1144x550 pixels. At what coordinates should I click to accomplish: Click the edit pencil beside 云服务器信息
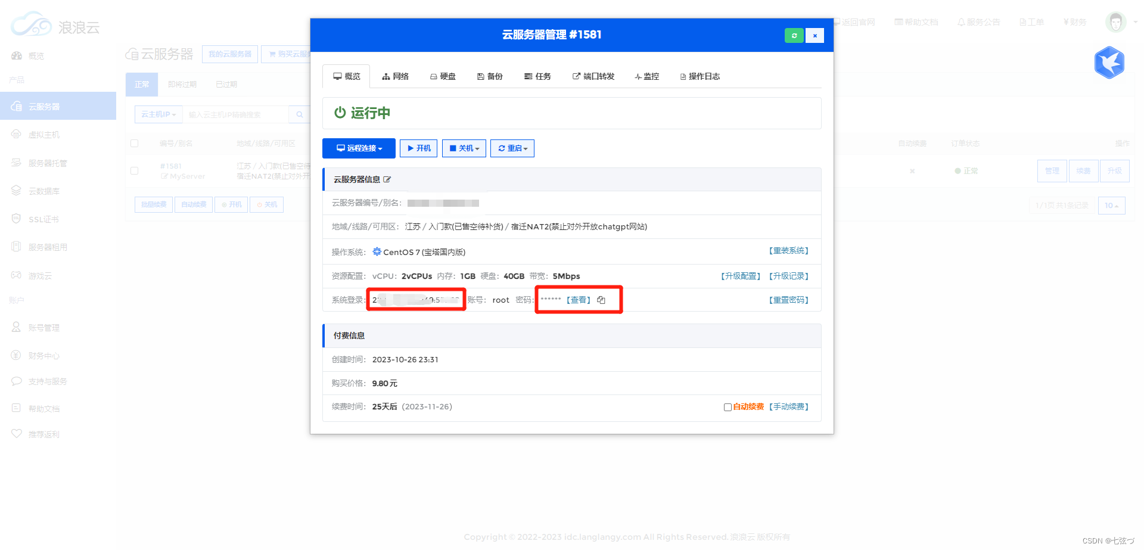(388, 179)
